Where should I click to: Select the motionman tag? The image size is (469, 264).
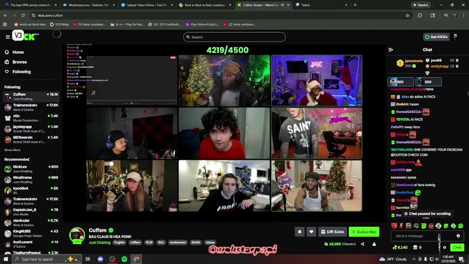[178, 242]
